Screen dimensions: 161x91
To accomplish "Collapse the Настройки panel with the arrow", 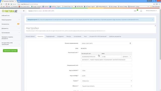I will point(155,26).
